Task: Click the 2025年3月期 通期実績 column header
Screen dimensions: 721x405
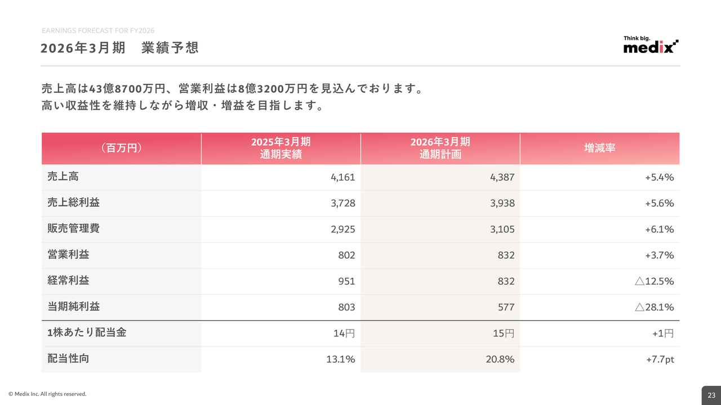Action: [281, 148]
